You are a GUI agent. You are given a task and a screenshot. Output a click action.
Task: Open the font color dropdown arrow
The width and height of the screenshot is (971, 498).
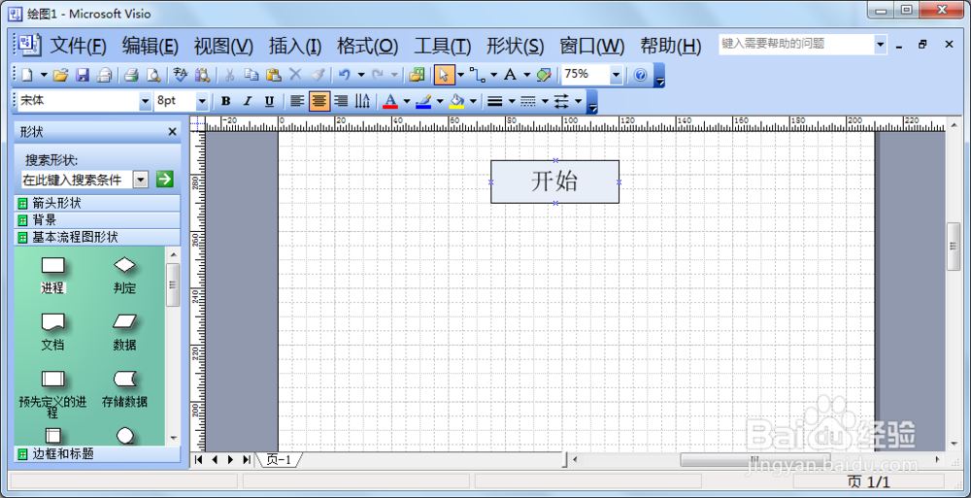[x=407, y=101]
